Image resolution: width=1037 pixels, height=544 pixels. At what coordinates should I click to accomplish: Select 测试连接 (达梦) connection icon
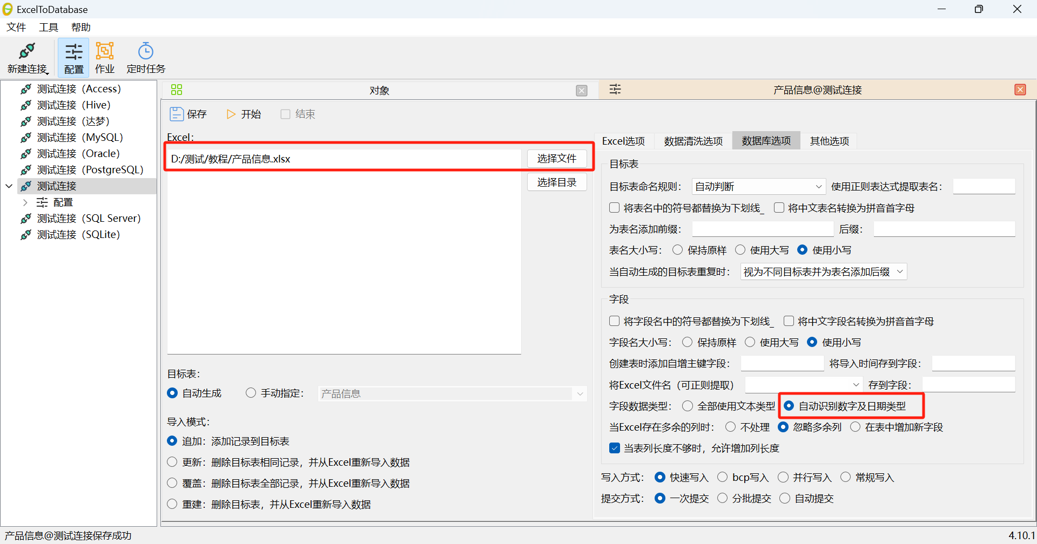point(26,121)
